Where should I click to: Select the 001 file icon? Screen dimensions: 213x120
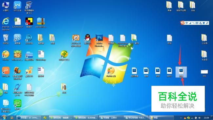click(204, 73)
